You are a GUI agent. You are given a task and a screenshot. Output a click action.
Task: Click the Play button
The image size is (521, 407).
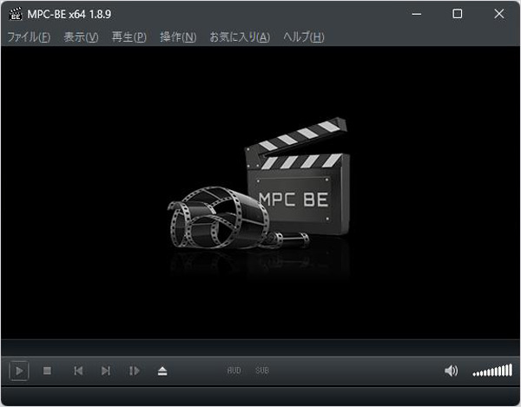tap(19, 371)
